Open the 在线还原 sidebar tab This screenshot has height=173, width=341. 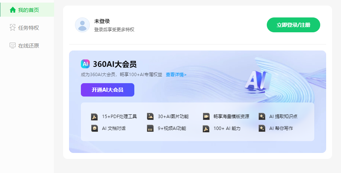[x=27, y=46]
